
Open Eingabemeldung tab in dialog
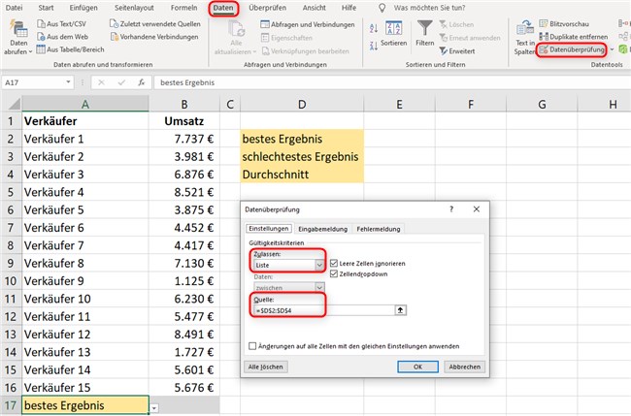click(x=322, y=229)
